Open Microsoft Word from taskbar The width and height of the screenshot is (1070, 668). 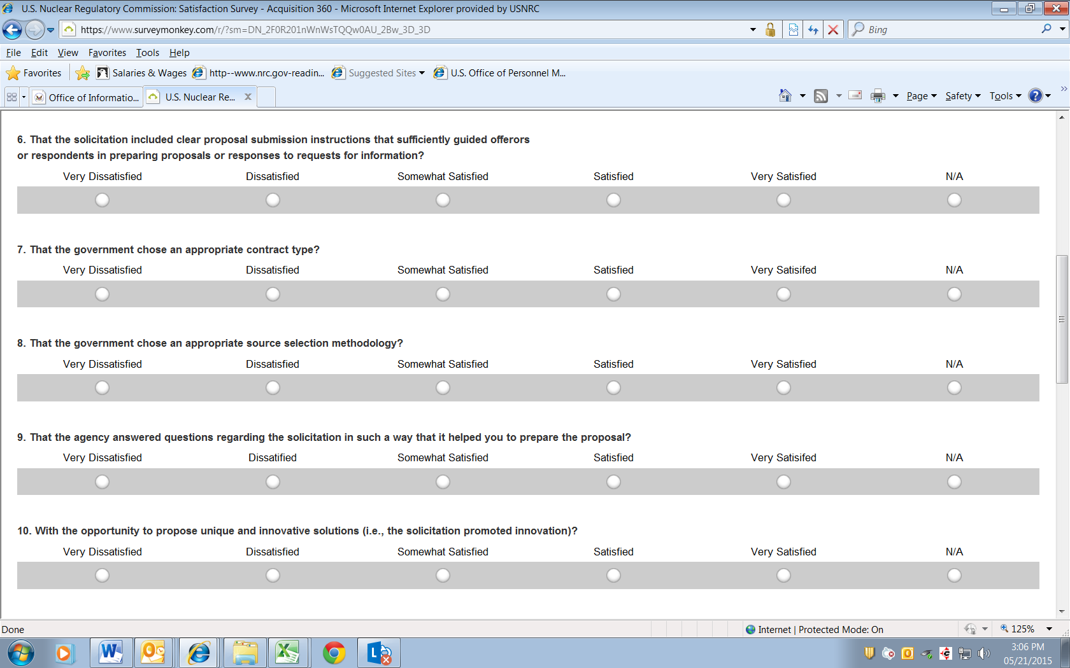coord(111,653)
